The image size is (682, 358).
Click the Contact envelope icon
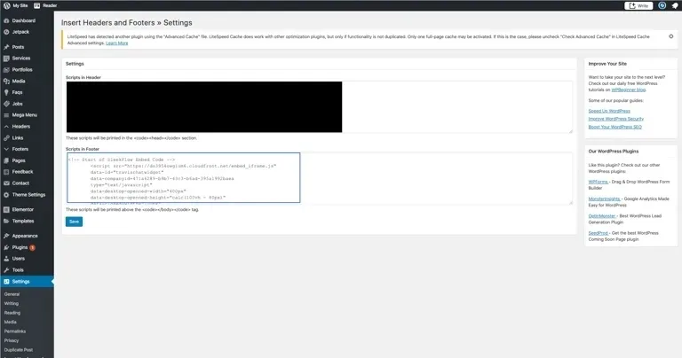(x=6, y=183)
